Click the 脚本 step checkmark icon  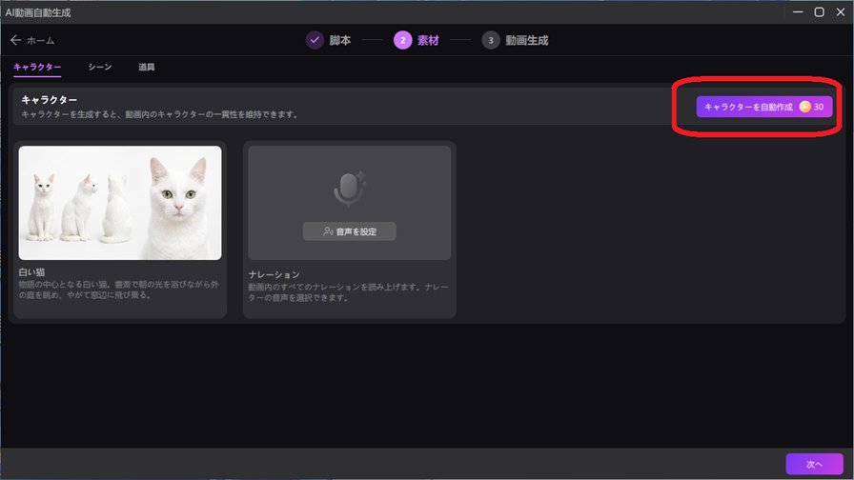[315, 40]
